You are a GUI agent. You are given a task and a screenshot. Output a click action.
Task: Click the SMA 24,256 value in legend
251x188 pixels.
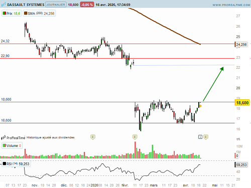[x=49, y=14]
